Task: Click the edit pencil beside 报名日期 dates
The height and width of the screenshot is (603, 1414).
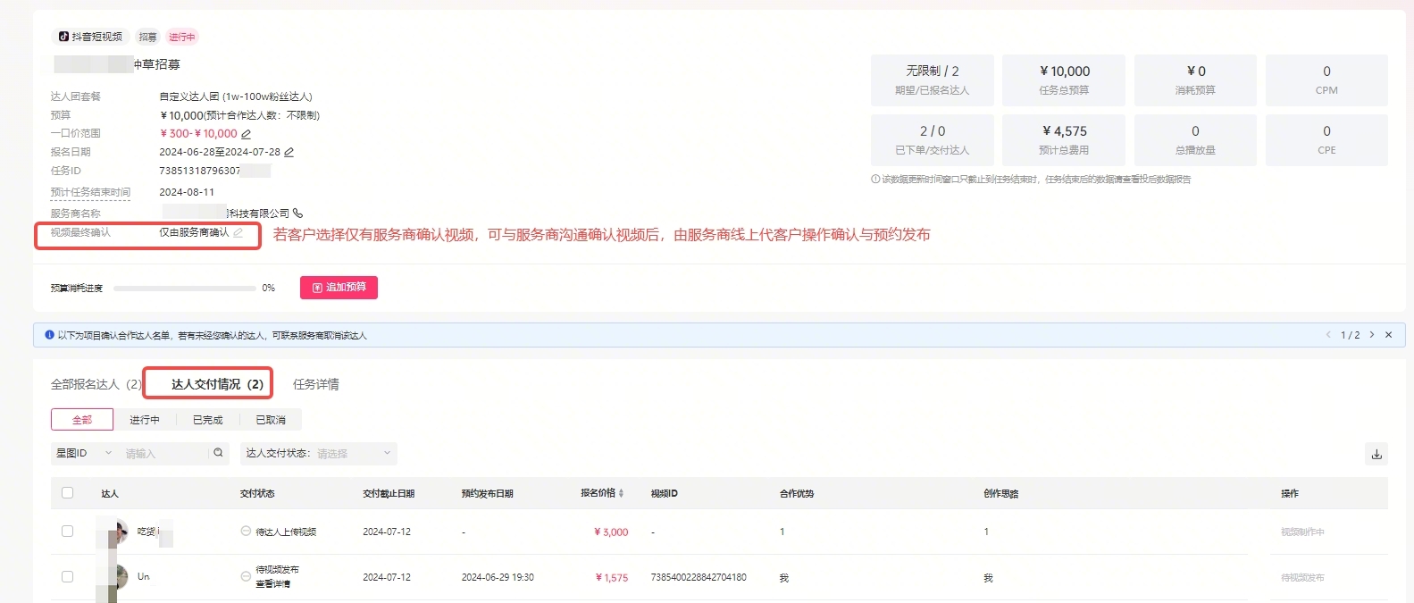Action: pyautogui.click(x=289, y=153)
